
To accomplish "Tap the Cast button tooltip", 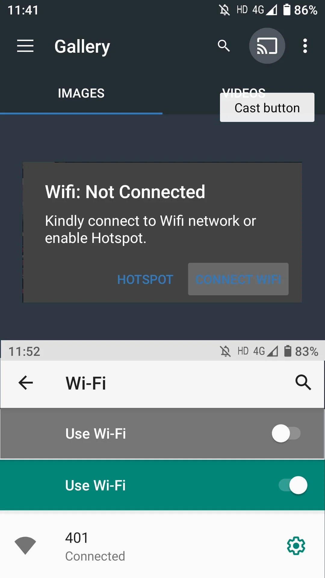I will pyautogui.click(x=267, y=107).
